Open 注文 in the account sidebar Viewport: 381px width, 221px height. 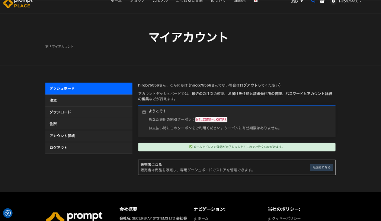(89, 100)
